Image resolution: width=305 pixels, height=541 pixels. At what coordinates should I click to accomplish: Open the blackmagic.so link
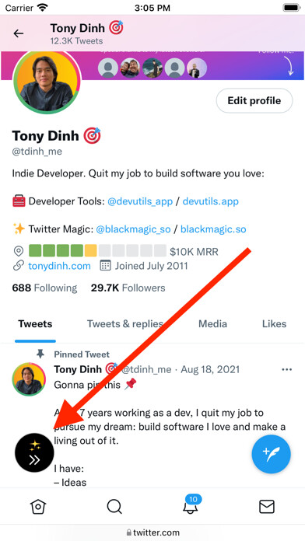(x=213, y=229)
